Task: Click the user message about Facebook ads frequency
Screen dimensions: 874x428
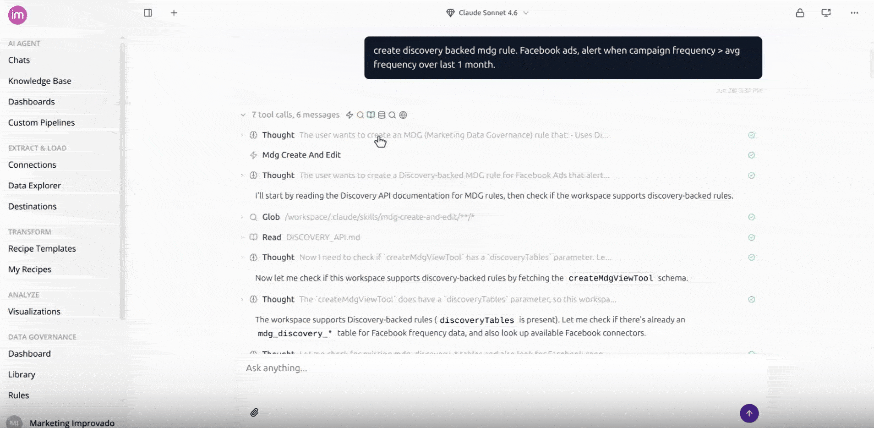Action: click(563, 58)
